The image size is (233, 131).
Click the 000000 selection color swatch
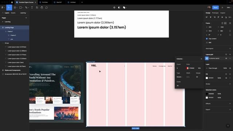[x=207, y=94]
